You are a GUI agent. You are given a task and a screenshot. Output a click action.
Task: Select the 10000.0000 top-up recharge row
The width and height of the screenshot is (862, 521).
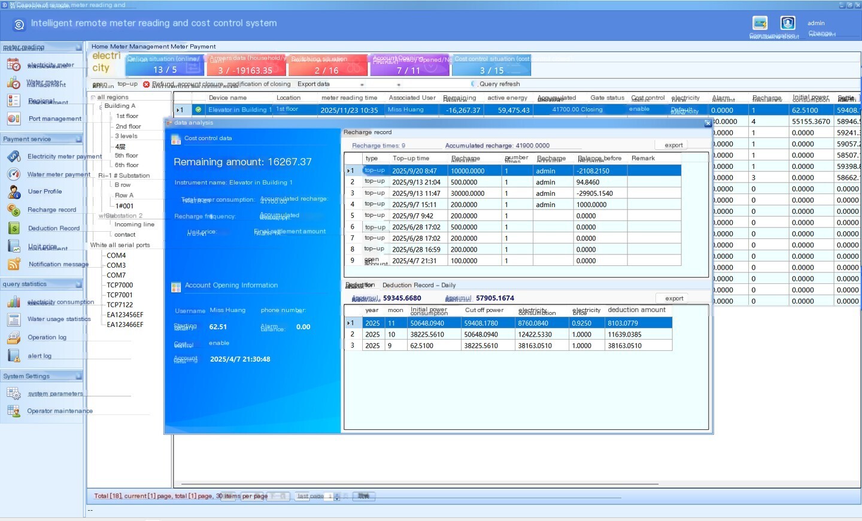(x=513, y=171)
